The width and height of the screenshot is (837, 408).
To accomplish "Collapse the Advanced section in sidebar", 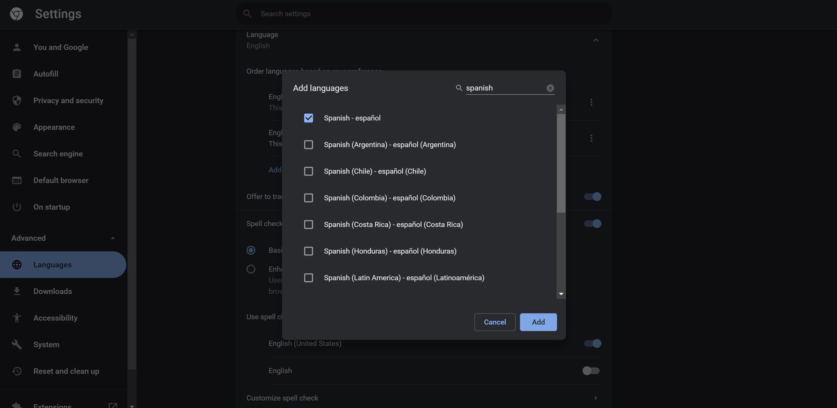I will (112, 238).
